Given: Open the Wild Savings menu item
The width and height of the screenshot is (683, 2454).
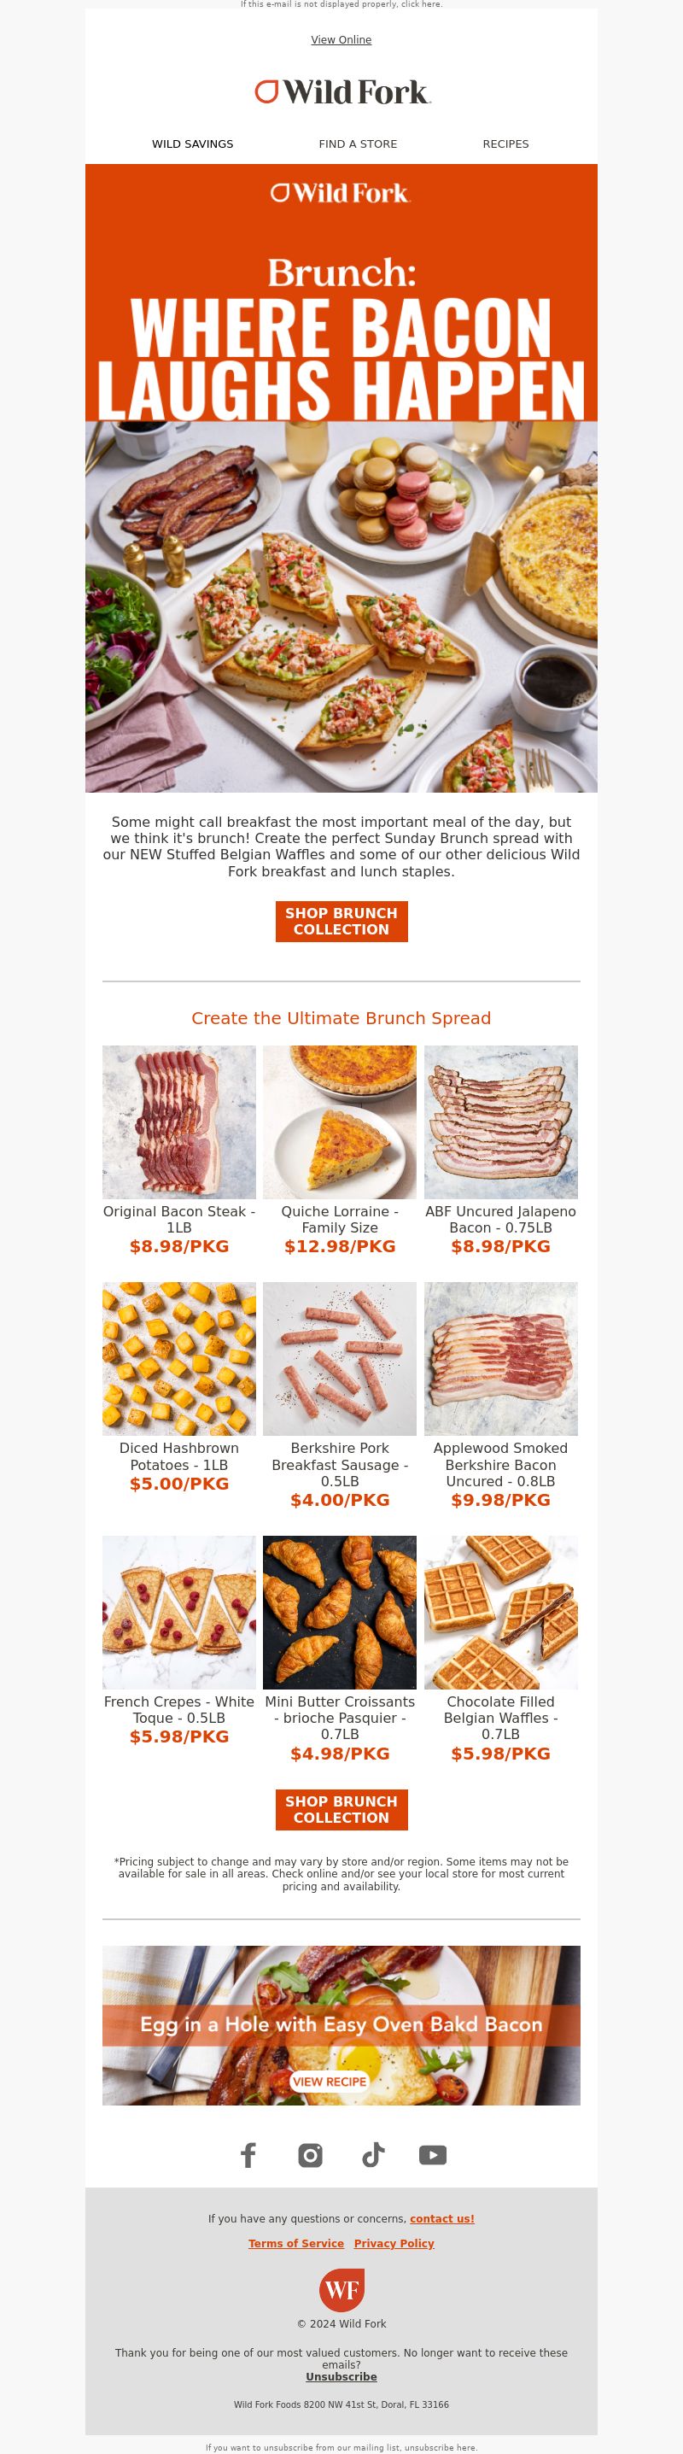Looking at the screenshot, I should (192, 143).
